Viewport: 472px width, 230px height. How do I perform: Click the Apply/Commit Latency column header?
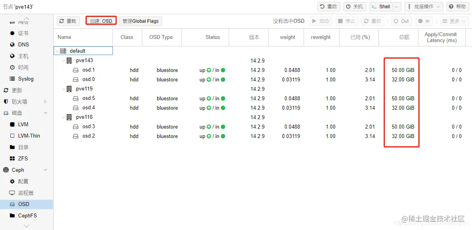(x=442, y=37)
